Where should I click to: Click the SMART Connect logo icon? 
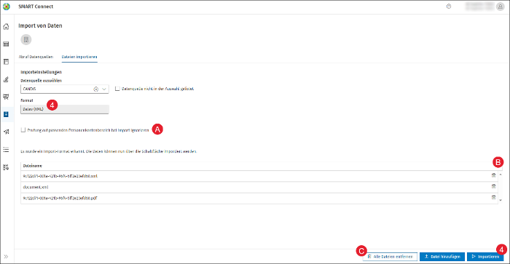7,7
